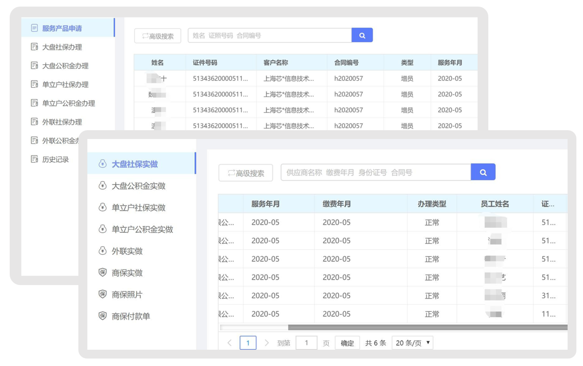Click the 单立户社保实做 money bag icon
Screen dimensions: 583x366
103,207
